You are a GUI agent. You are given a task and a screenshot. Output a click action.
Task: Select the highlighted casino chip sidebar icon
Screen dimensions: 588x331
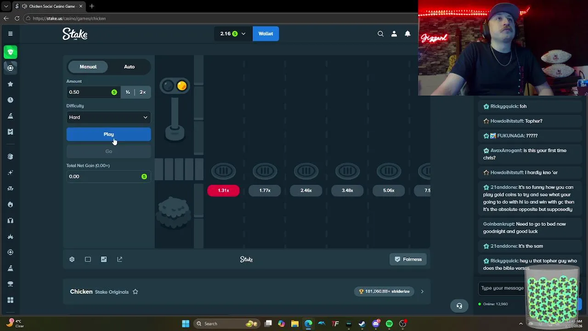tap(11, 68)
